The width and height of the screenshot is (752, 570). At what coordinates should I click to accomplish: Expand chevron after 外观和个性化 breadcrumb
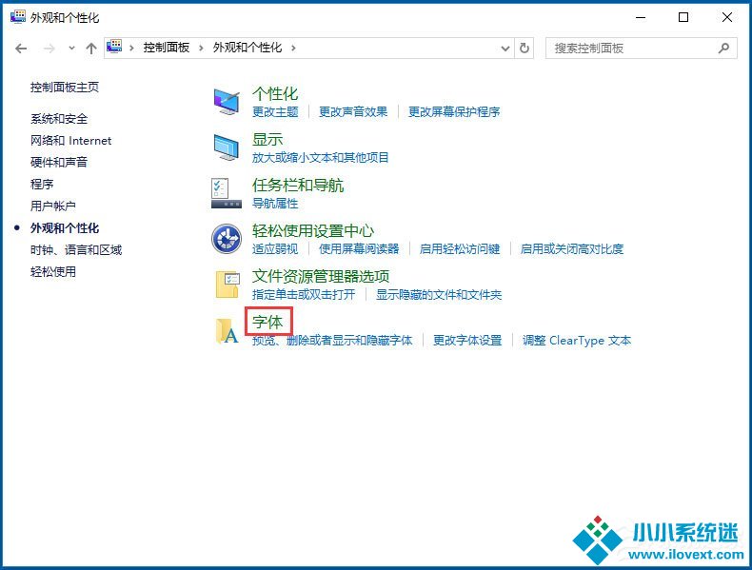(293, 48)
